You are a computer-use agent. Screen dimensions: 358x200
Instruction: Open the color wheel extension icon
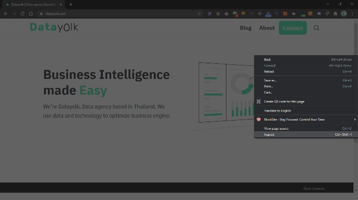pos(260,14)
